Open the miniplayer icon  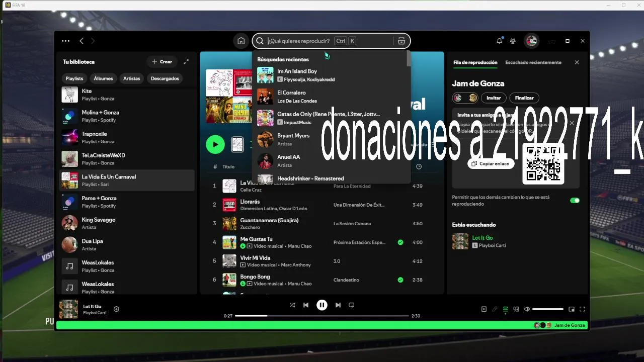click(572, 309)
